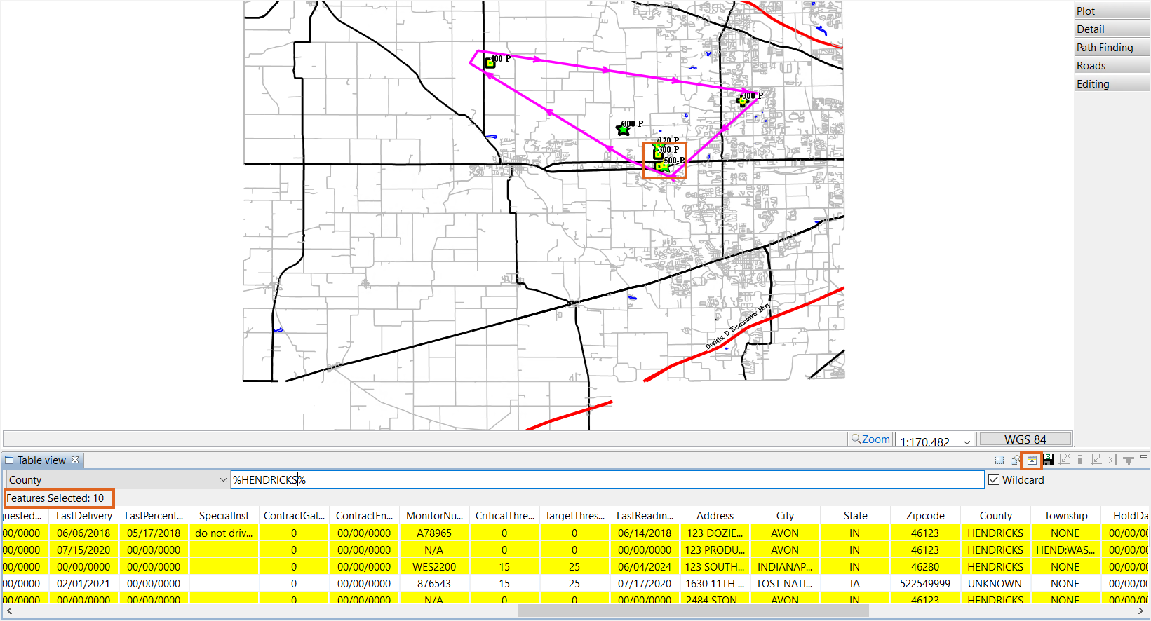Click the %HENDRICKS% search text field
Image resolution: width=1151 pixels, height=621 pixels.
[x=607, y=479]
